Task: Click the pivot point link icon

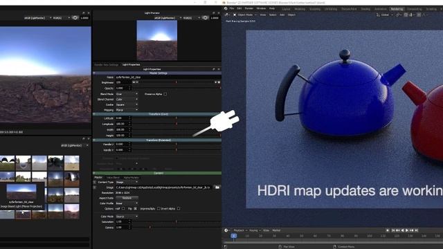Action: [398, 15]
